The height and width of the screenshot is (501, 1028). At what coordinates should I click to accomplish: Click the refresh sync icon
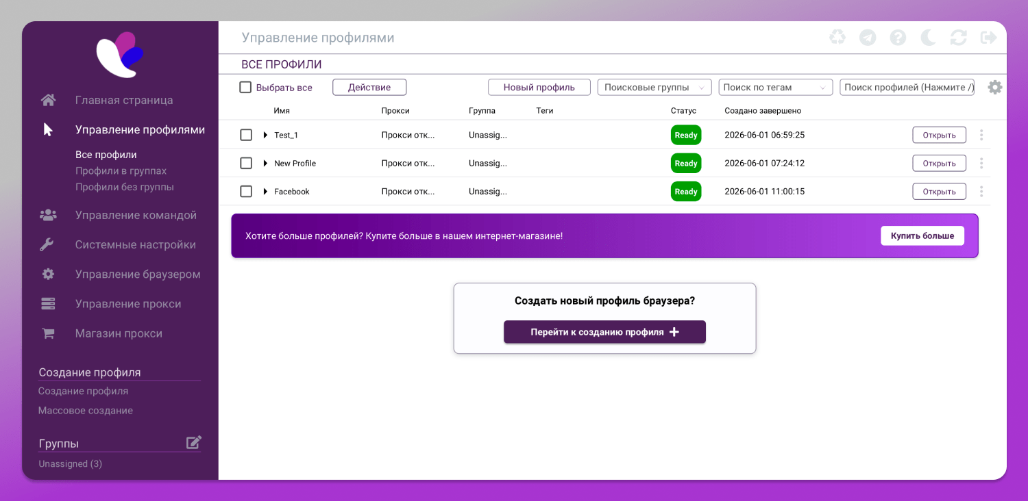958,38
